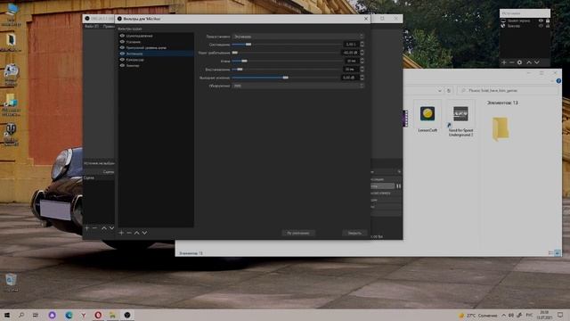
Task: Click the По умолчанию defaults button
Action: tap(298, 233)
